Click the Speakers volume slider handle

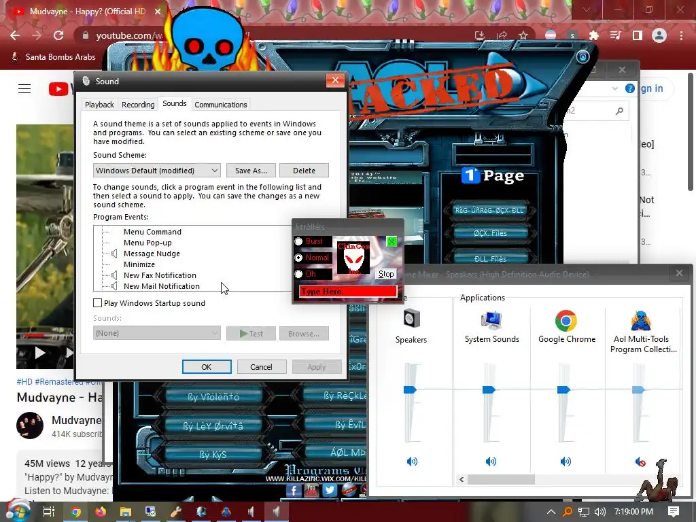click(x=410, y=389)
